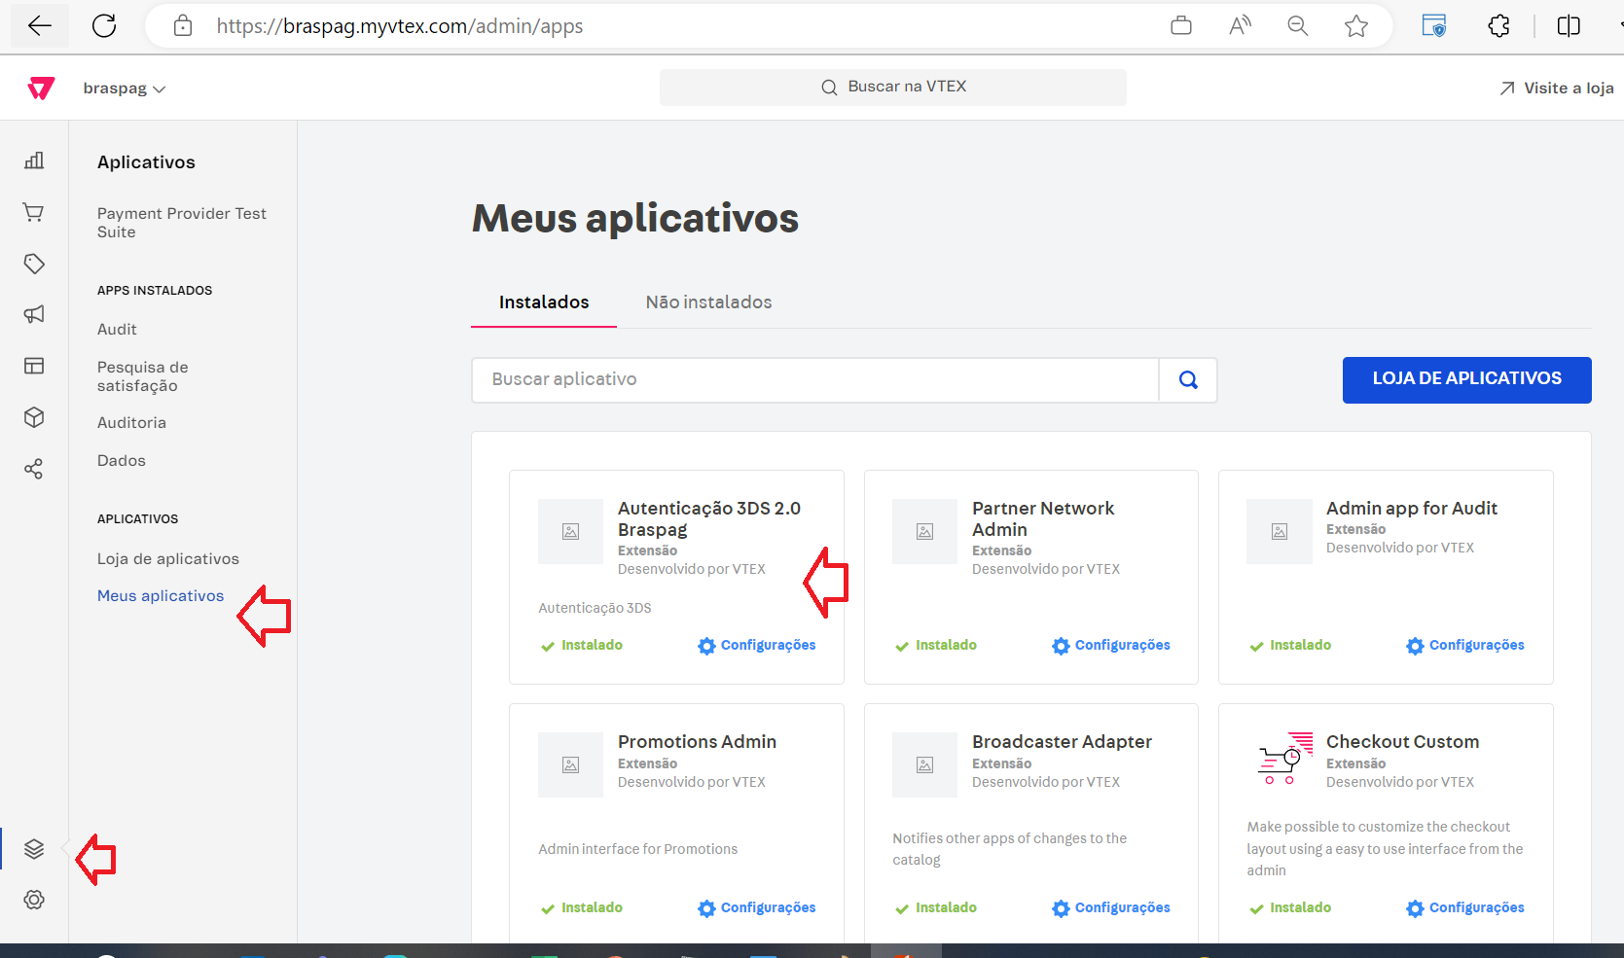The width and height of the screenshot is (1624, 958).
Task: Click the Buscar aplicativo input field
Action: tap(815, 380)
